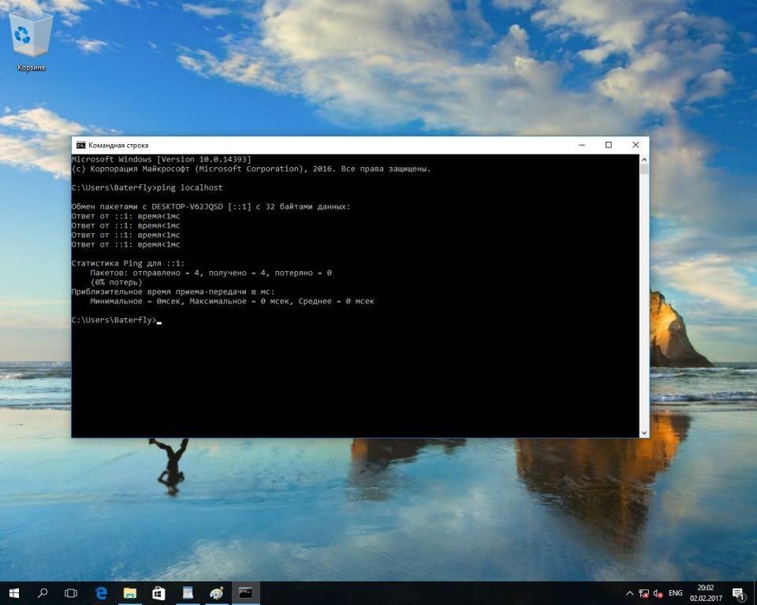Screen dimensions: 757x605
Task: Launch Microsoft Edge from the taskbar
Action: (101, 592)
